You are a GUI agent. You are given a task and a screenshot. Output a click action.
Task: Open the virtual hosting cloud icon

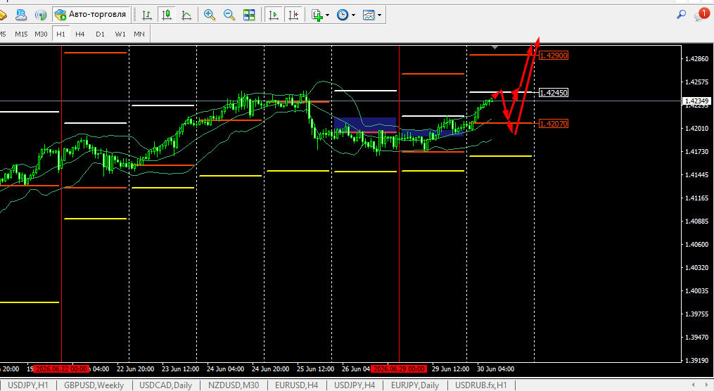point(21,15)
